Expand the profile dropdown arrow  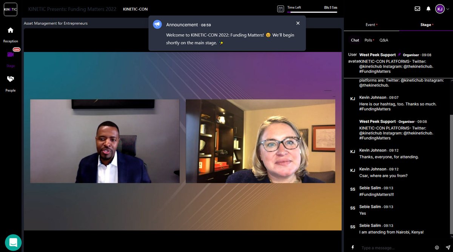pos(448,9)
